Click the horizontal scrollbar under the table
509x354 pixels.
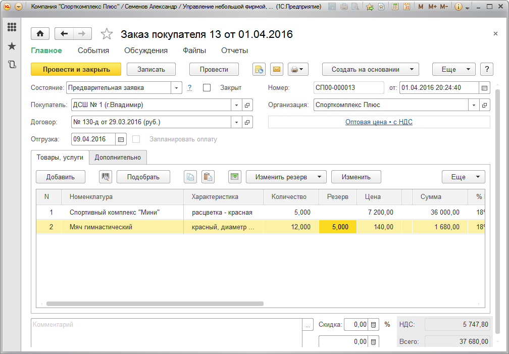pyautogui.click(x=155, y=304)
